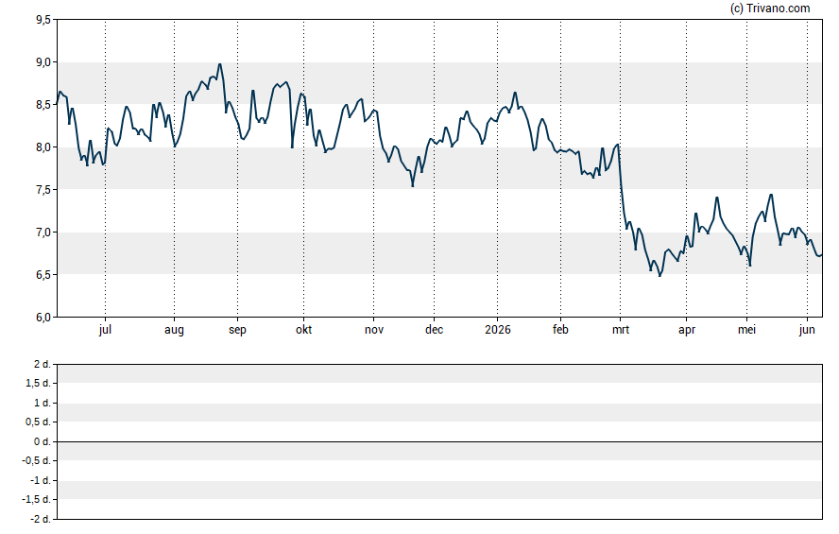
Task: Click the 9,5 price axis value
Action: click(43, 20)
